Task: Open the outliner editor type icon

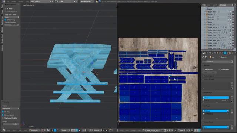Action: pyautogui.click(x=204, y=5)
